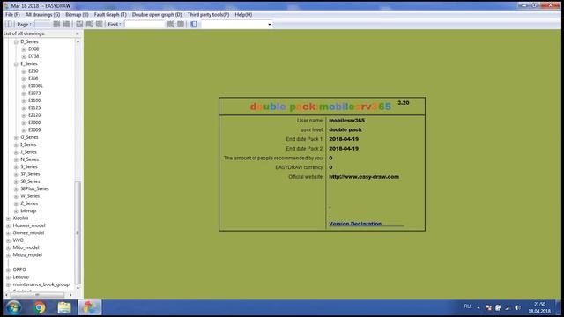Open Google Chrome from the taskbar
This screenshot has width=564, height=317.
(39, 307)
